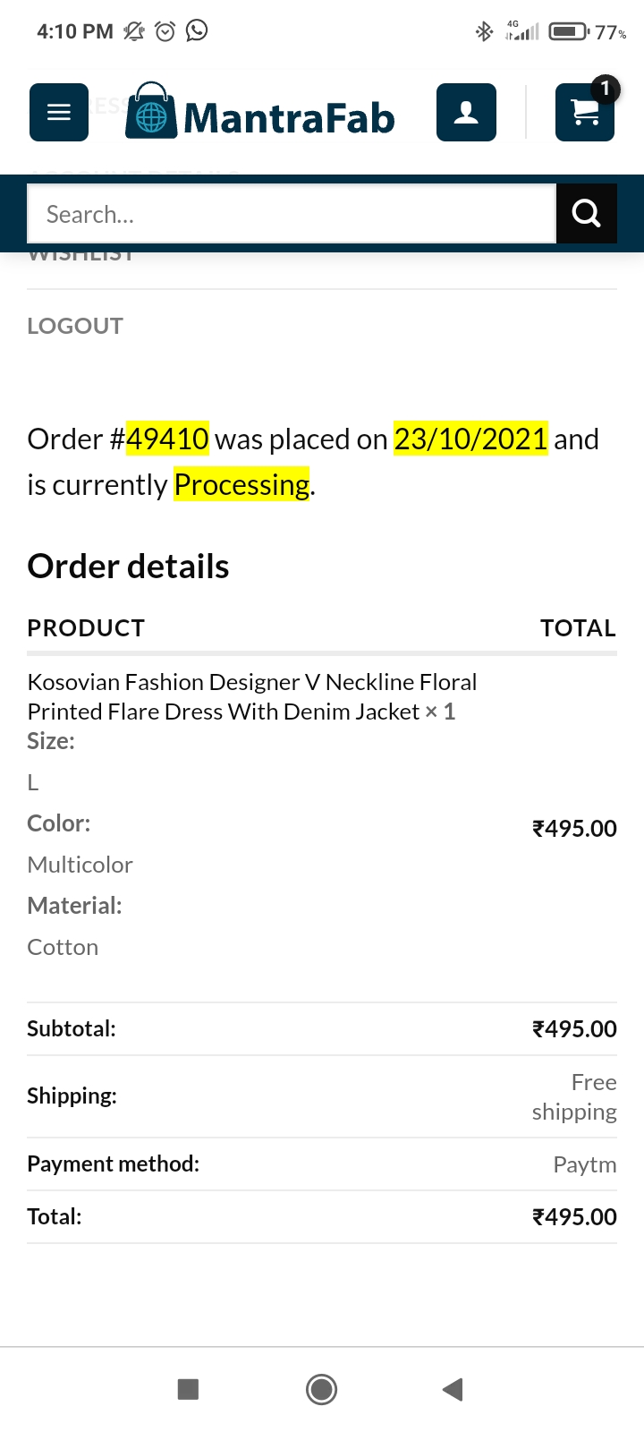Viewport: 644px width, 1432px height.
Task: Open the shopping cart
Action: [x=584, y=114]
